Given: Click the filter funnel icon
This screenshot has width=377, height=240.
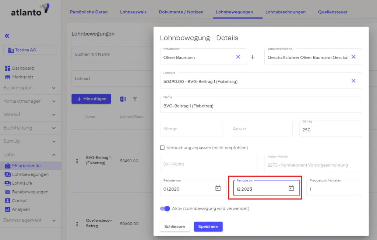Looking at the screenshot, I should (135, 99).
